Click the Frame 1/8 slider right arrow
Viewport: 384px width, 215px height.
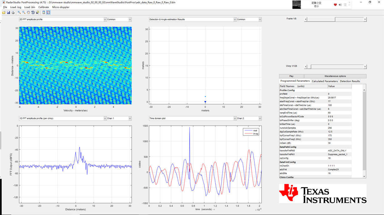365,19
